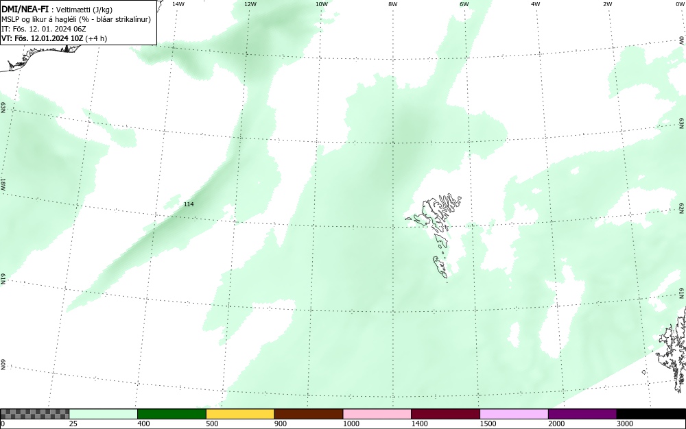Click the 0W longitude label
Image resolution: width=686 pixels, height=429 pixels.
(x=679, y=4)
